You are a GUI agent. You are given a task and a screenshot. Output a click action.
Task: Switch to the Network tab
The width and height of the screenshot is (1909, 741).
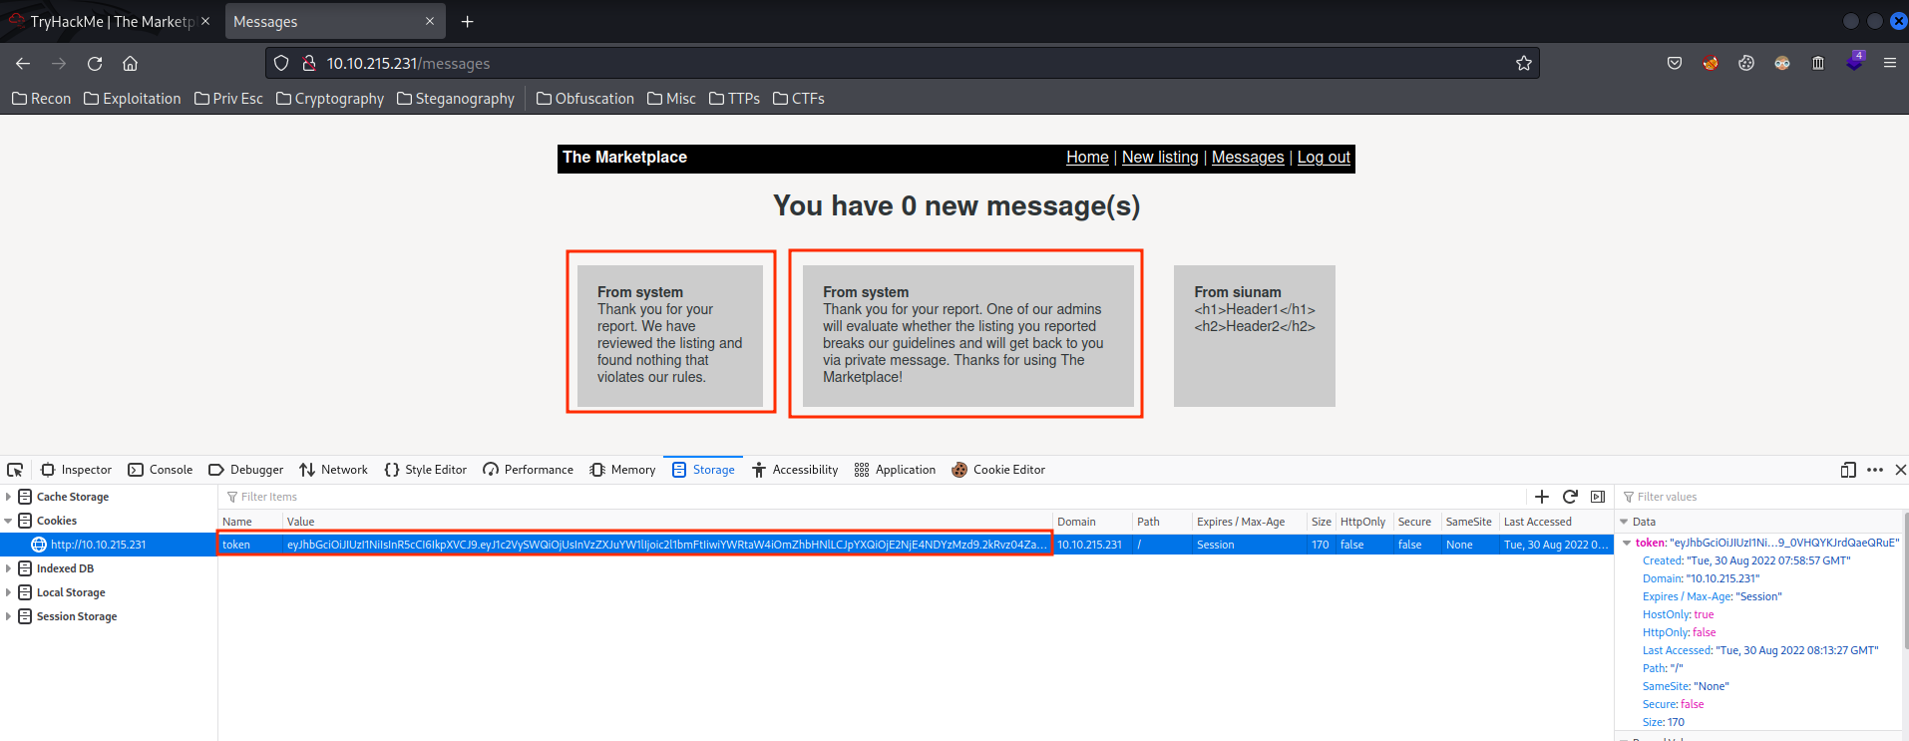point(333,470)
